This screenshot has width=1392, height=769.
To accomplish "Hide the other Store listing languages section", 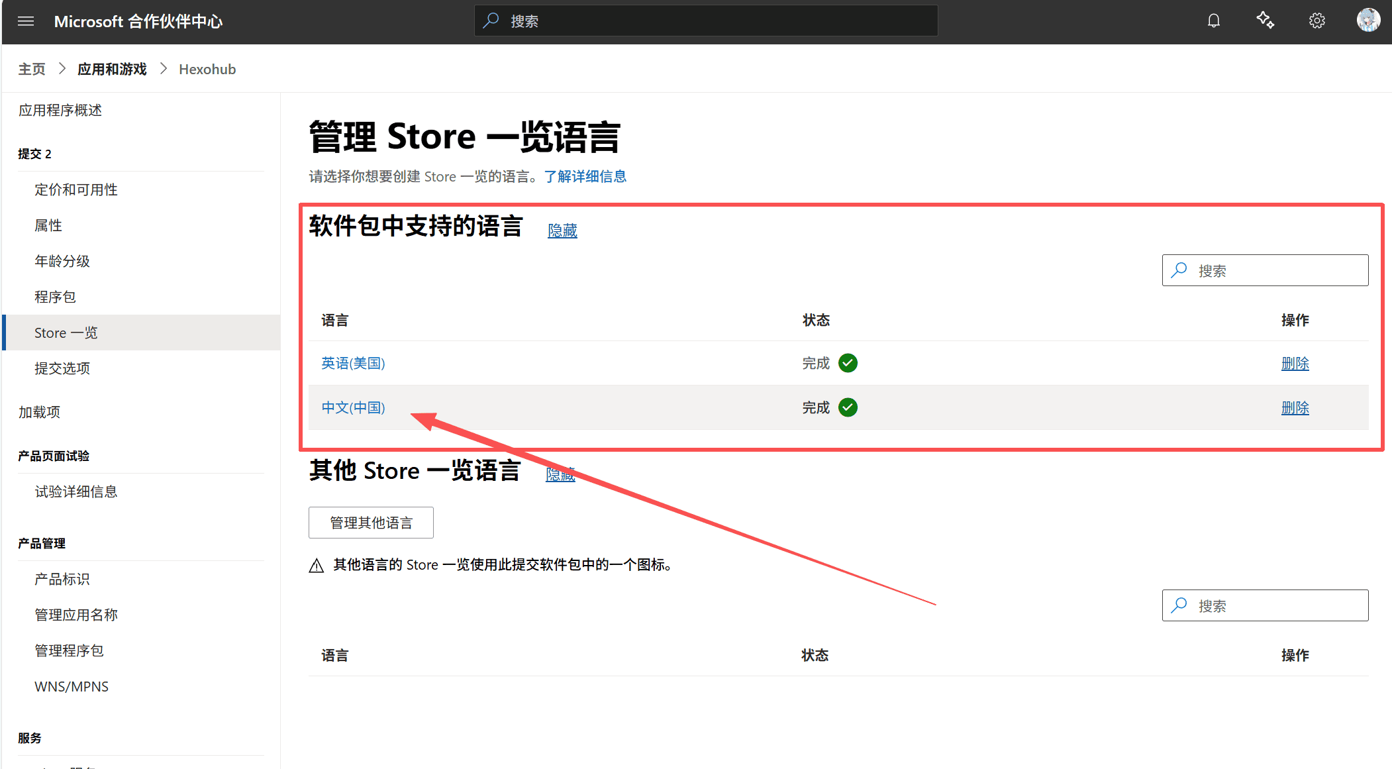I will click(560, 474).
